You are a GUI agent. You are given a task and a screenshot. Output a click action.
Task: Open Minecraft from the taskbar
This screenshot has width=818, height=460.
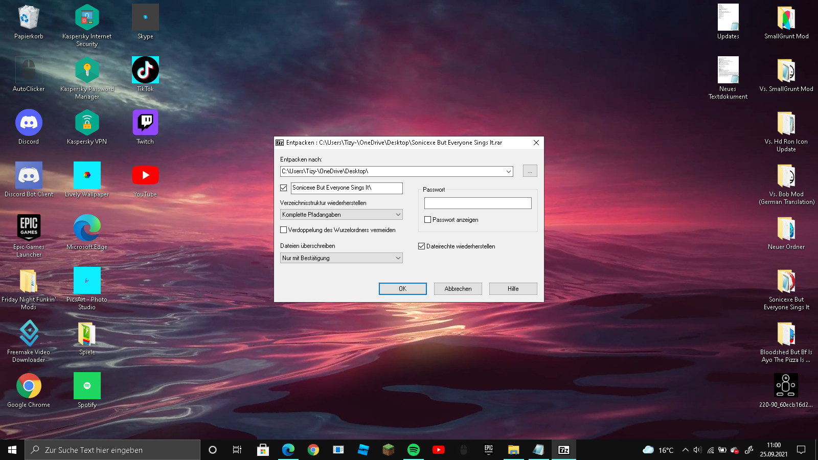coord(388,450)
